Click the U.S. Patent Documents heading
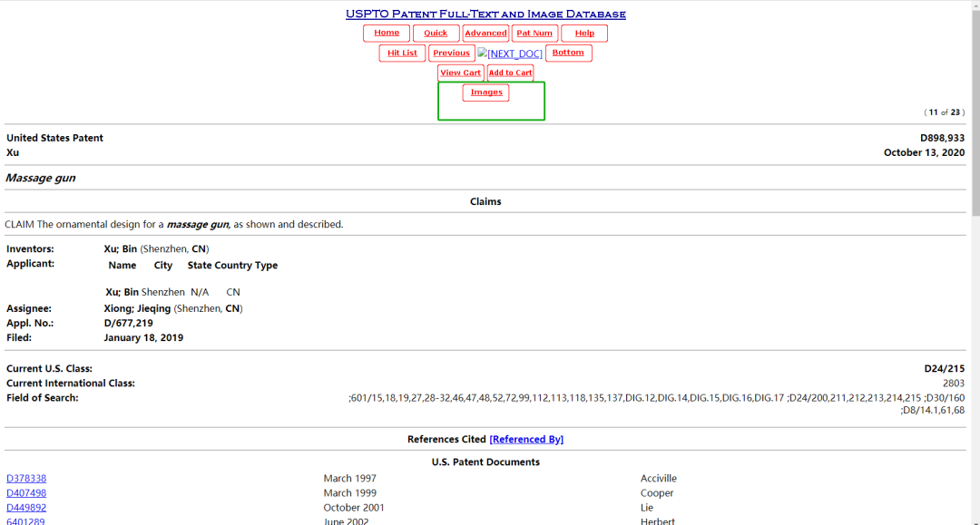This screenshot has height=525, width=980. 485,462
